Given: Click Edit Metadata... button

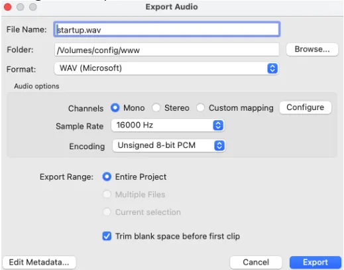Looking at the screenshot, I should tap(39, 262).
